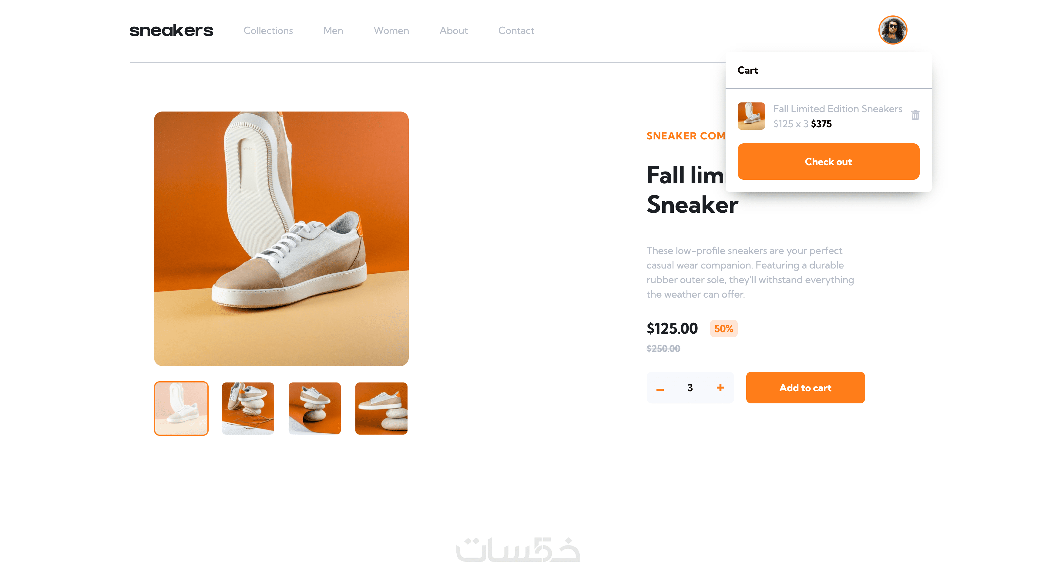The height and width of the screenshot is (574, 1037).
Task: Select the third sneaker thumbnail on stones
Action: coord(314,408)
